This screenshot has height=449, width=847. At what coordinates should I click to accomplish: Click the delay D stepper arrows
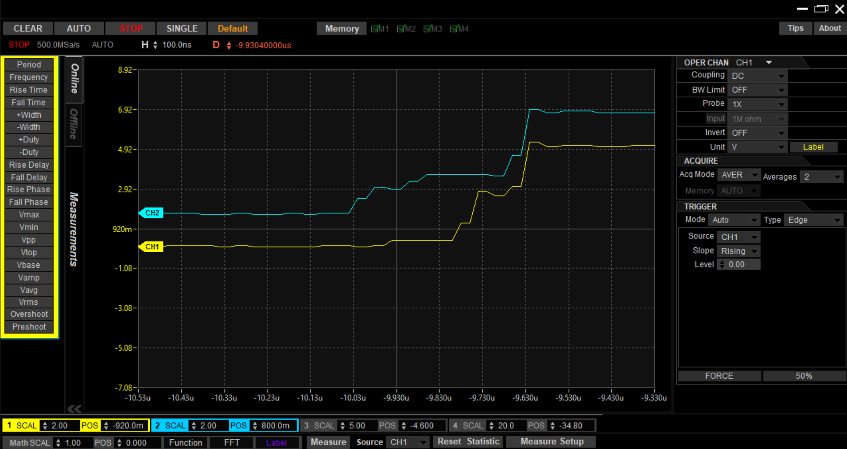229,45
